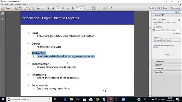Open the Page Thumbnails sidebar icon
Image resolution: width=182 pixels, height=102 pixels.
tap(3, 14)
